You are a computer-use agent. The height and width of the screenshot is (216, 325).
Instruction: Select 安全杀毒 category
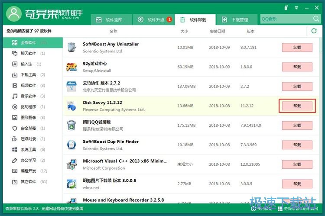coord(33,128)
